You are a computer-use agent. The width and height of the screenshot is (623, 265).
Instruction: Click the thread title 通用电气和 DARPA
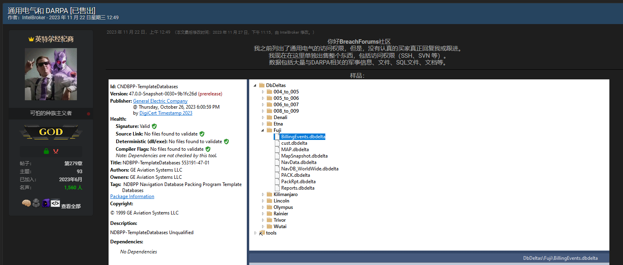tap(52, 10)
